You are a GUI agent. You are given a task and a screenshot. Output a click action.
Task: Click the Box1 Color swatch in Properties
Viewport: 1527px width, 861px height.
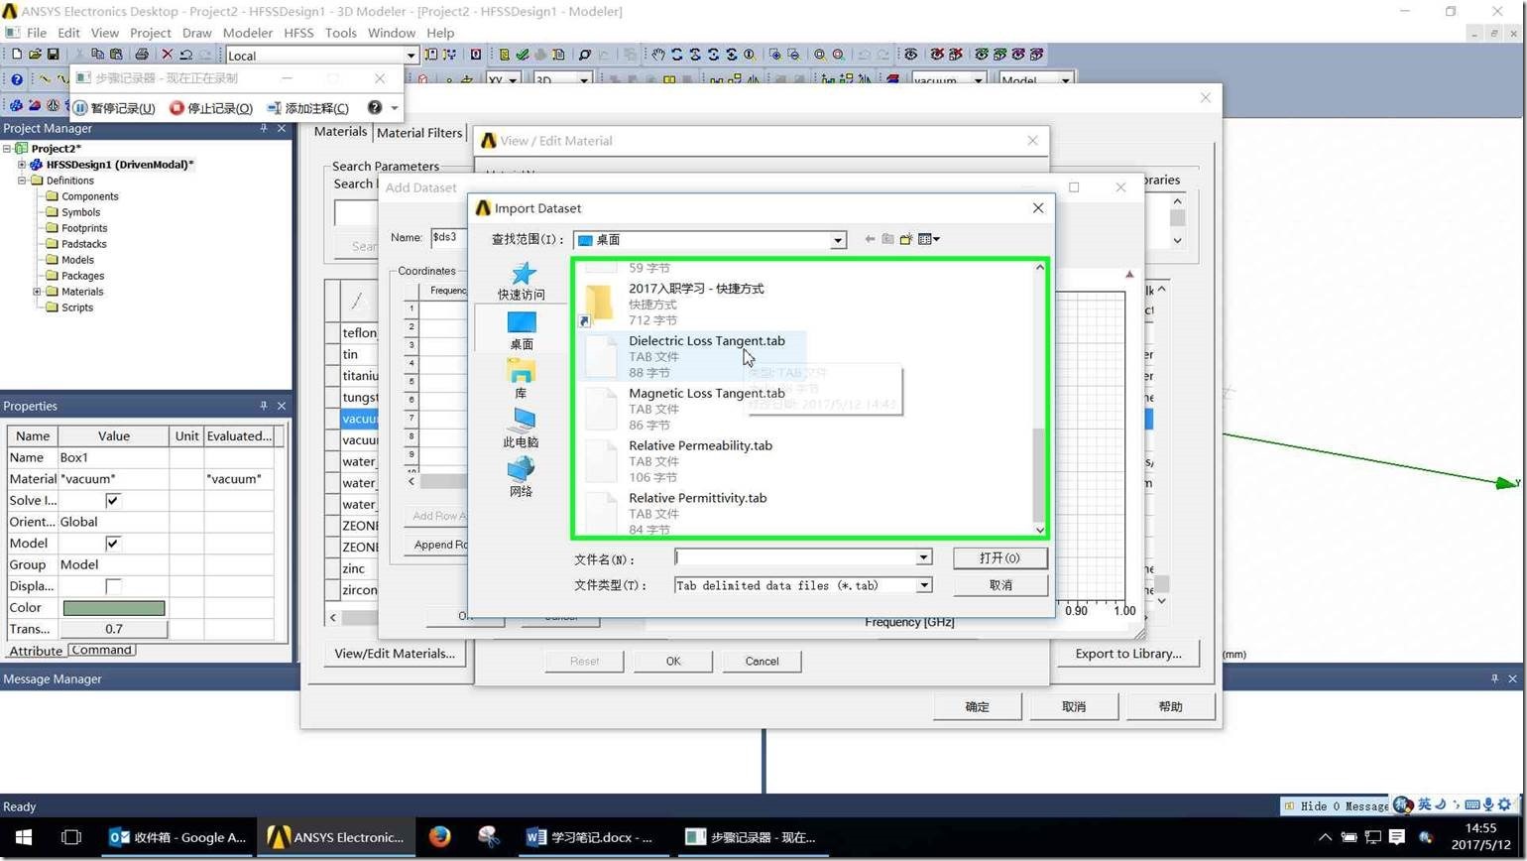(x=114, y=608)
